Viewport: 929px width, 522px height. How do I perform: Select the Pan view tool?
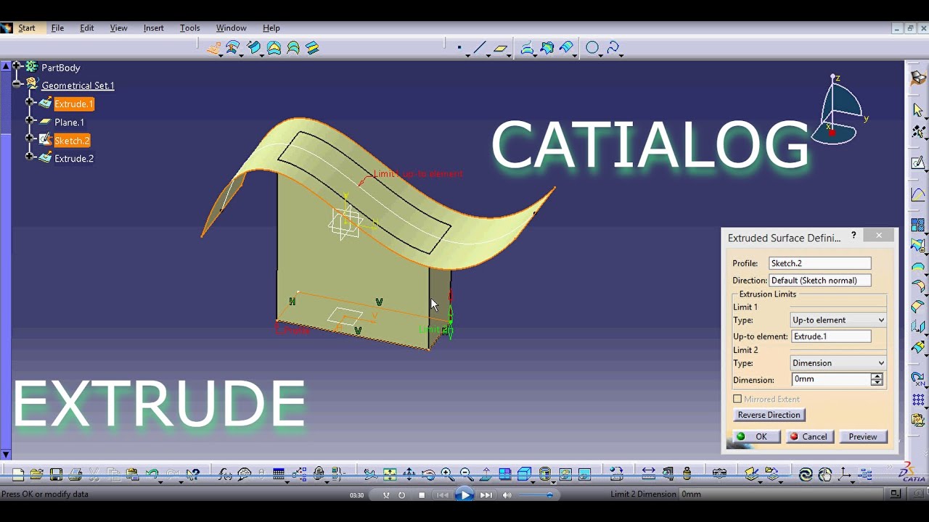tap(409, 475)
